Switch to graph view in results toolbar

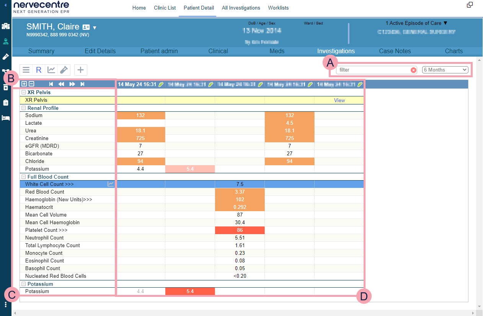pos(51,70)
